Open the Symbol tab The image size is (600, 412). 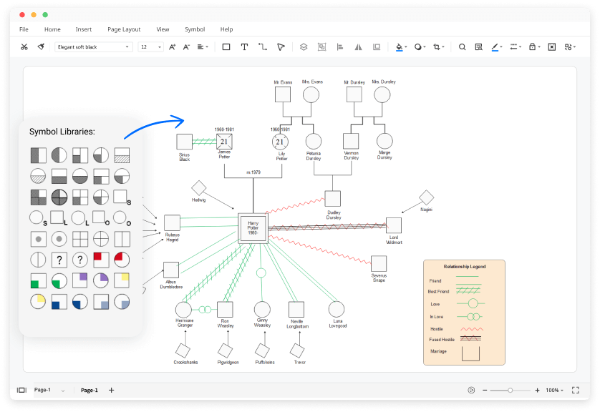[x=195, y=29]
